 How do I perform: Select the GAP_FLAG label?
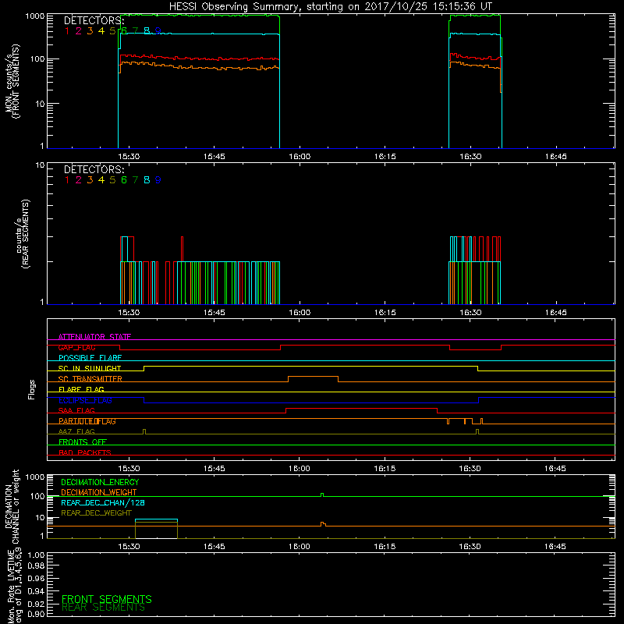coord(76,347)
